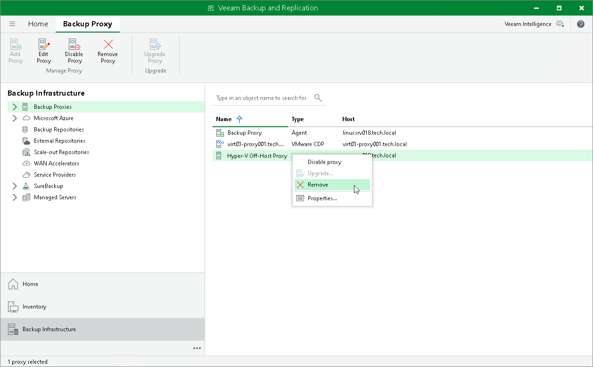Click the Remove Proxy ribbon icon
This screenshot has height=367, width=593.
[108, 45]
